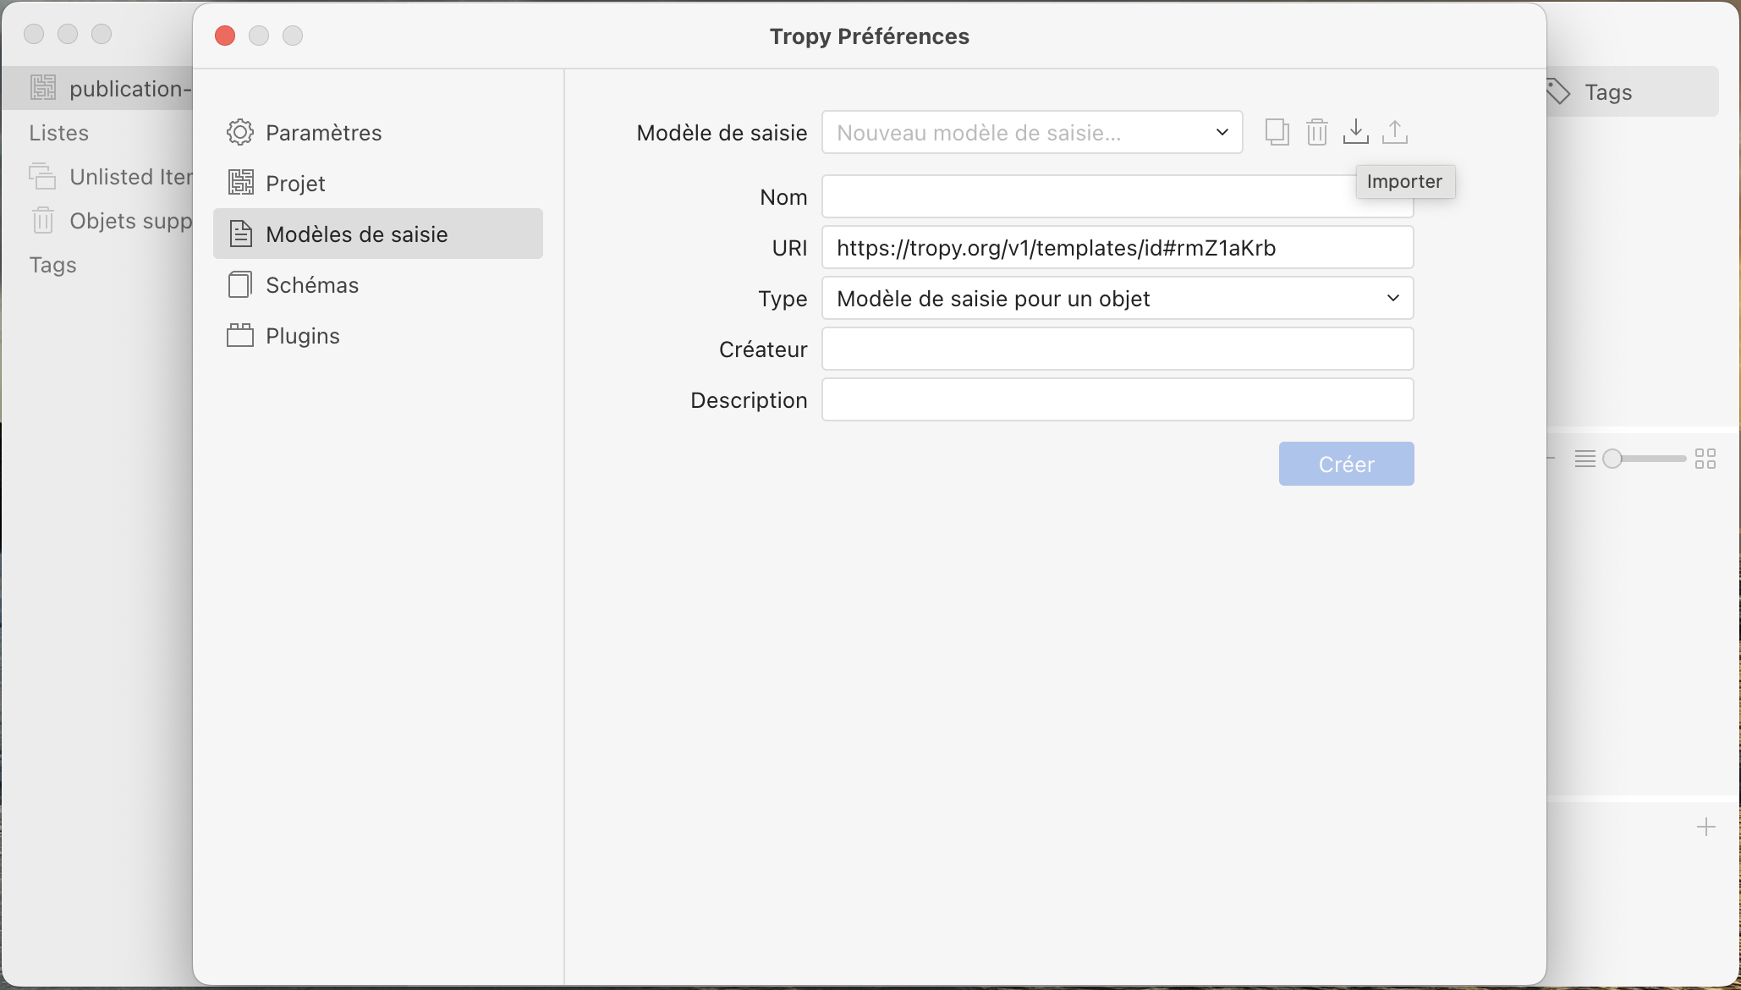Click the duplicate template icon
Image resolution: width=1741 pixels, height=990 pixels.
1277,132
